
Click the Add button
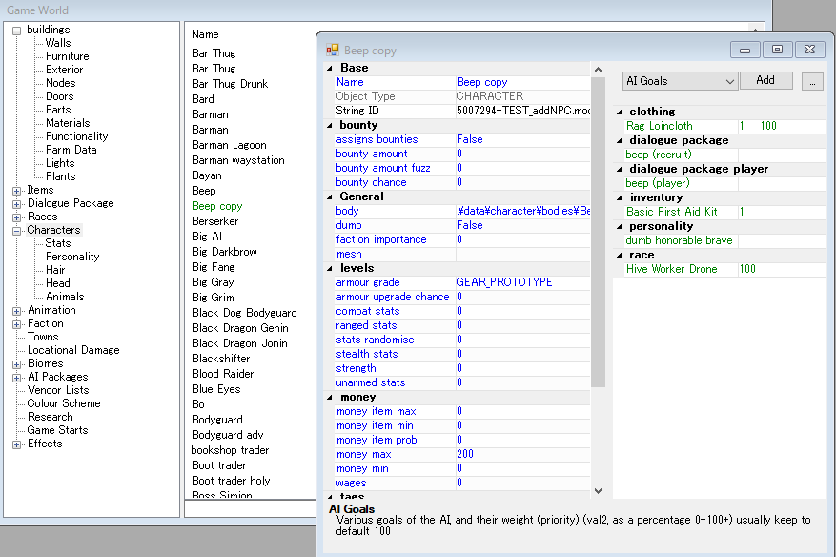click(765, 80)
